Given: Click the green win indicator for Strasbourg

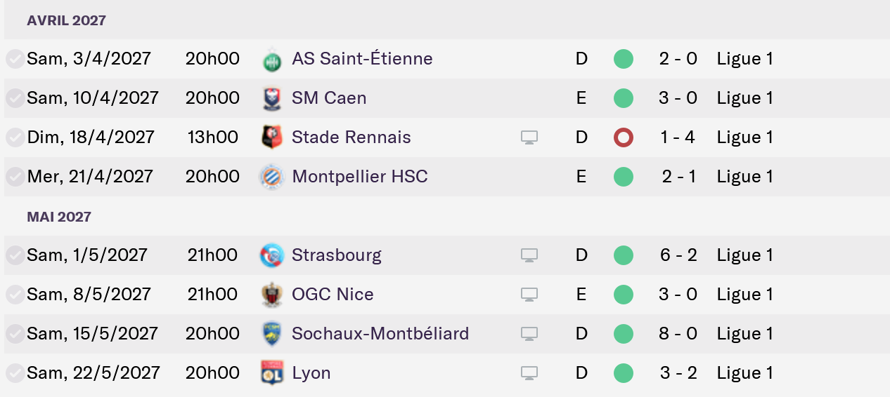Looking at the screenshot, I should (x=623, y=255).
